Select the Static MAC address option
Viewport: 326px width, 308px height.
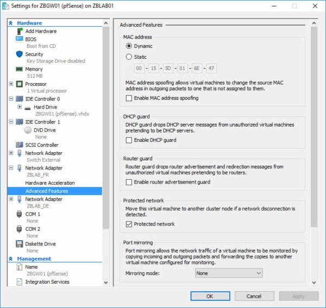click(x=129, y=56)
